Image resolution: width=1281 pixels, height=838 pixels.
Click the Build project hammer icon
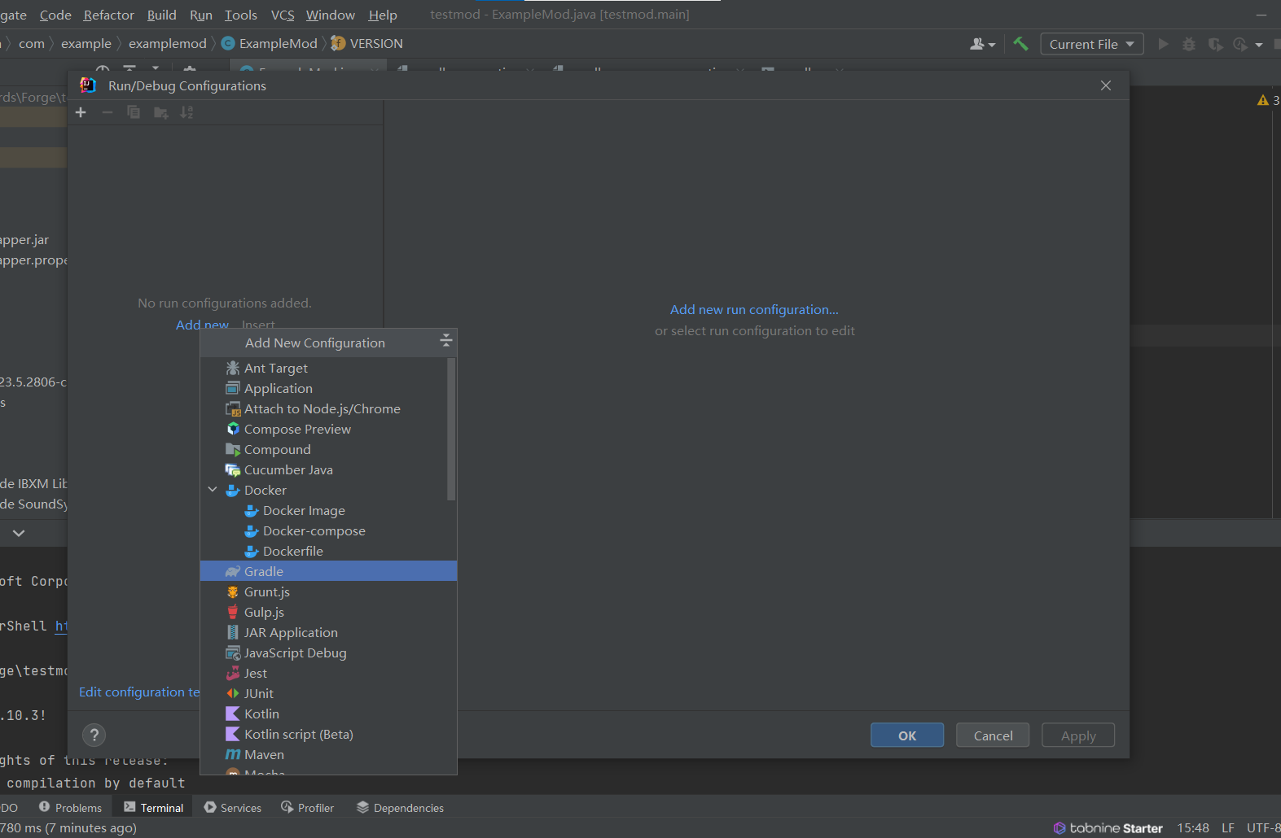(x=1020, y=44)
